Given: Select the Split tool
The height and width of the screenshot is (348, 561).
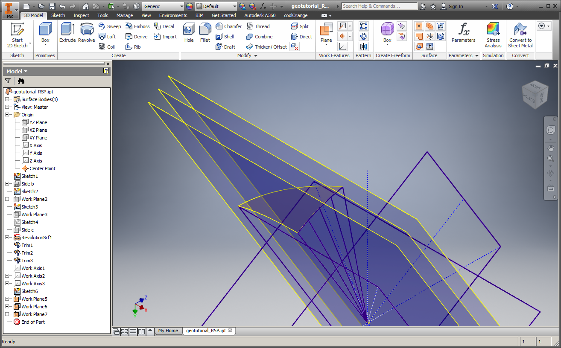Looking at the screenshot, I should (x=300, y=26).
